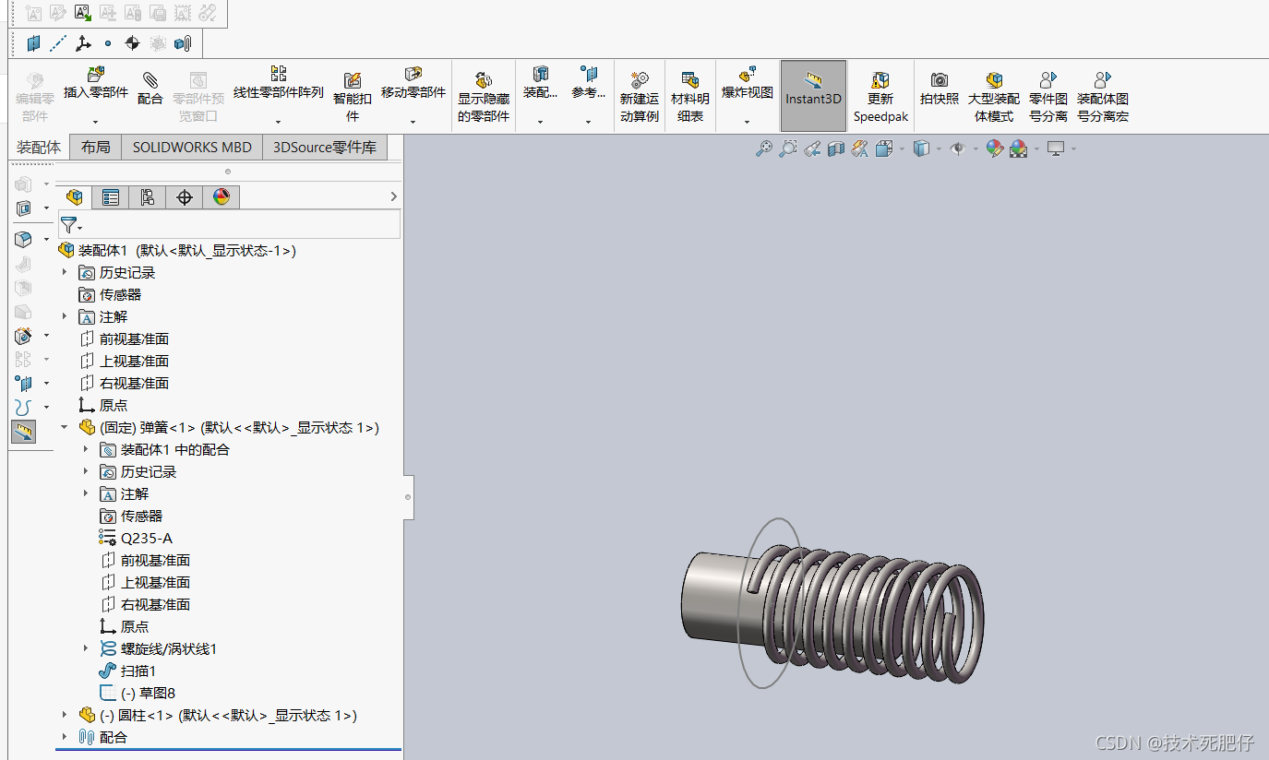
Task: Open dropdown arrow under 线性零部件阵列
Action: (x=278, y=121)
